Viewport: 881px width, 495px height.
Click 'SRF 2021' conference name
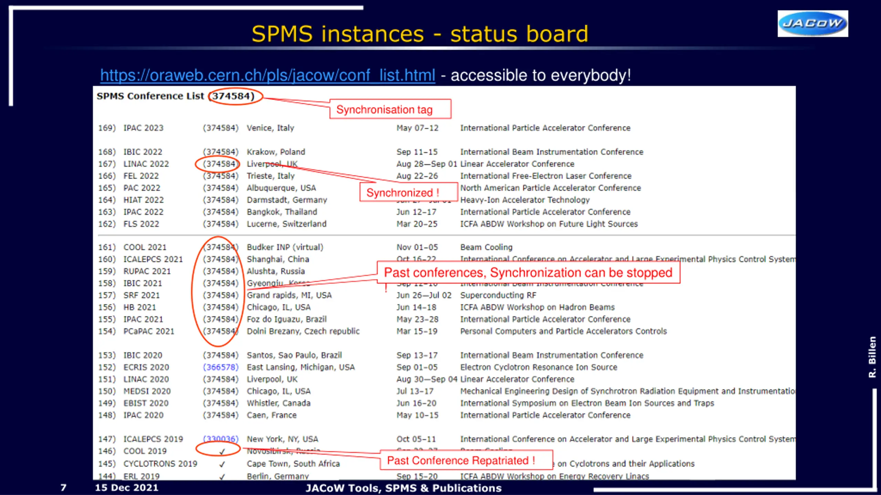pos(141,295)
